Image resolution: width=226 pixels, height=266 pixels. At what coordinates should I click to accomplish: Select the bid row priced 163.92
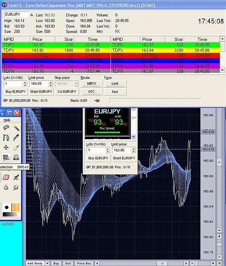56,50
